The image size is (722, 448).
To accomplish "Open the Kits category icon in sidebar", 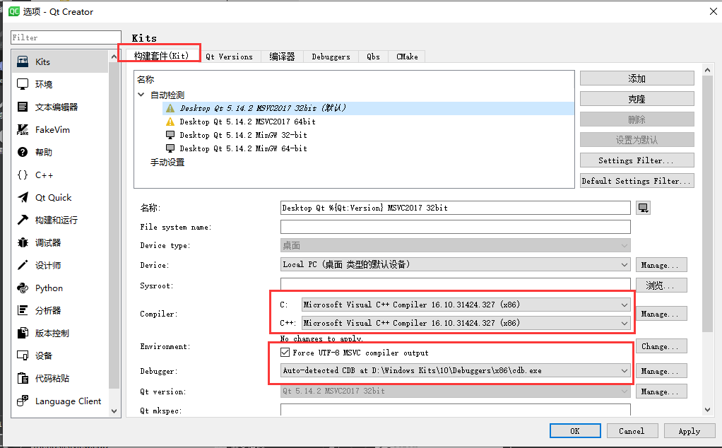I will [x=23, y=61].
